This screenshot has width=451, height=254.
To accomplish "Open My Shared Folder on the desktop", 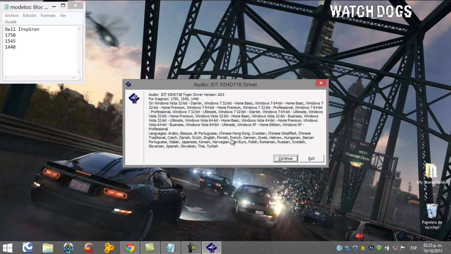I will (432, 174).
